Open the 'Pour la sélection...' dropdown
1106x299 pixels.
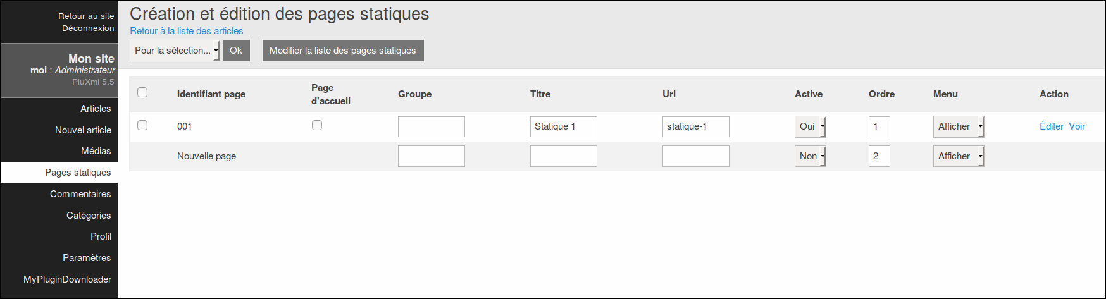[175, 51]
